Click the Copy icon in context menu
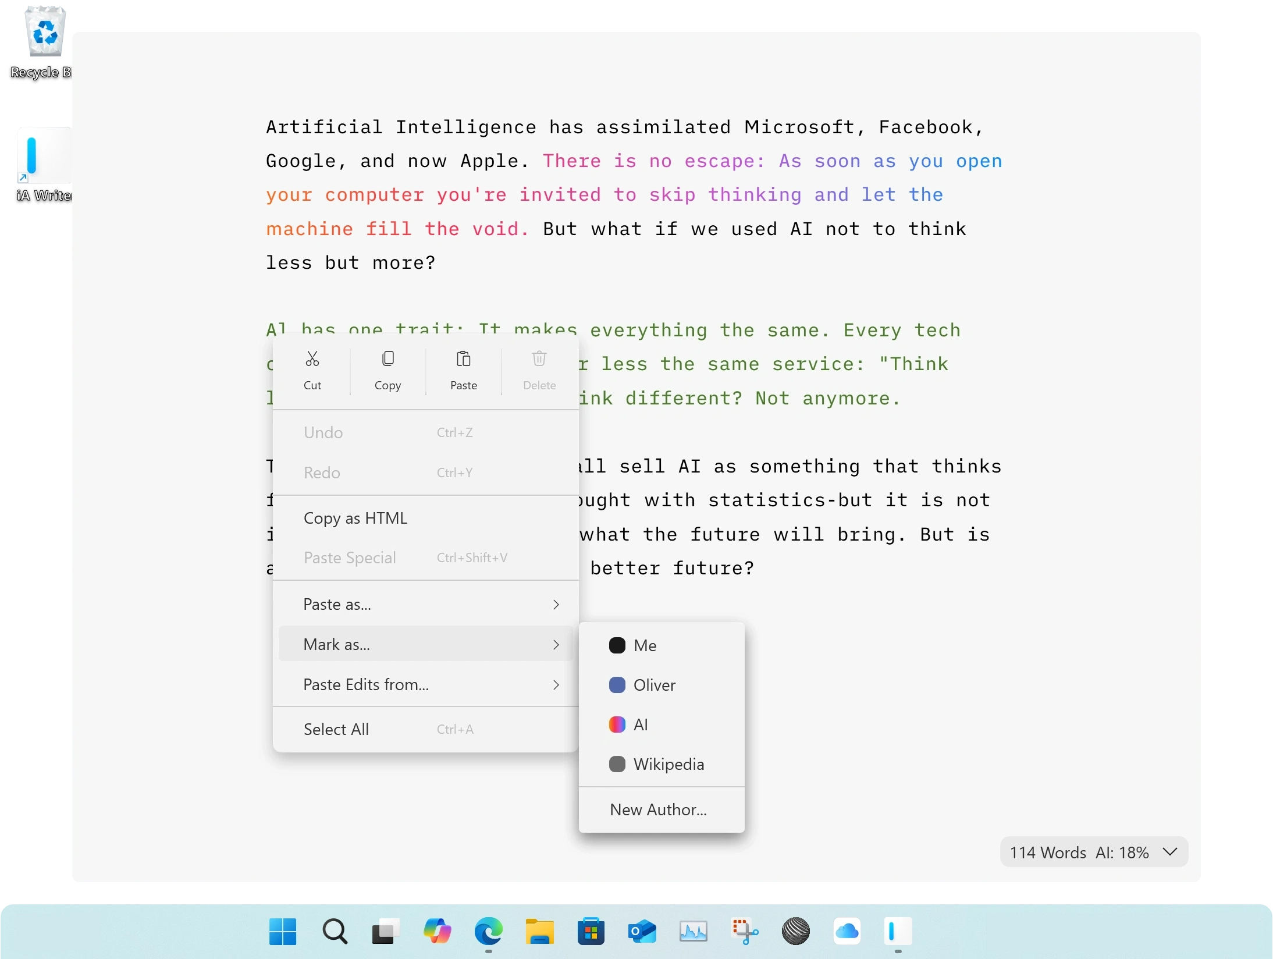Screen dimensions: 1273x959 pos(387,358)
